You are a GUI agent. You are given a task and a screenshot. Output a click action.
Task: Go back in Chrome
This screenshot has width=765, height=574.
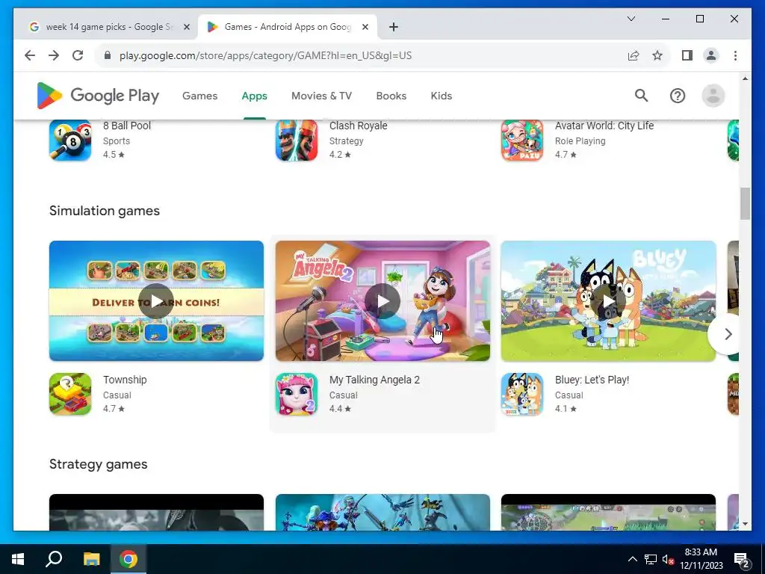pyautogui.click(x=30, y=55)
